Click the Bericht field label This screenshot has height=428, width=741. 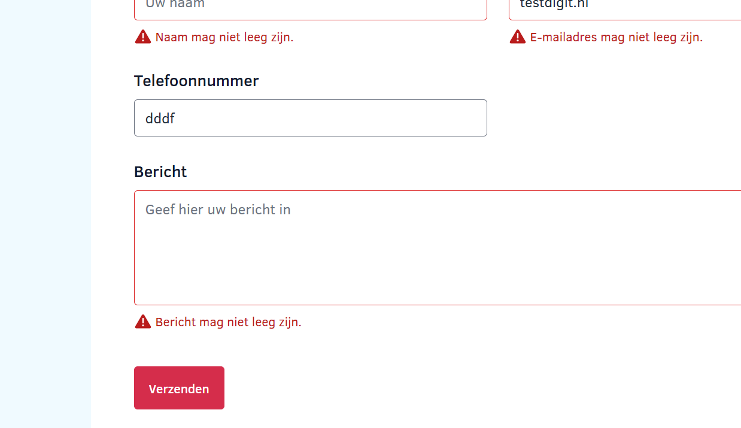click(160, 172)
